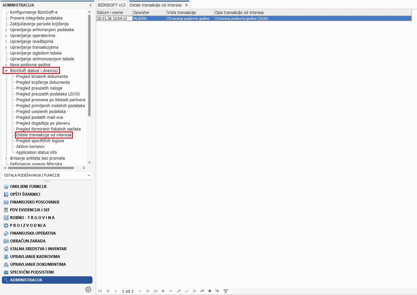Click the refresh arrow icon in navigator
Screen dimensions: 417x295
click(202, 291)
